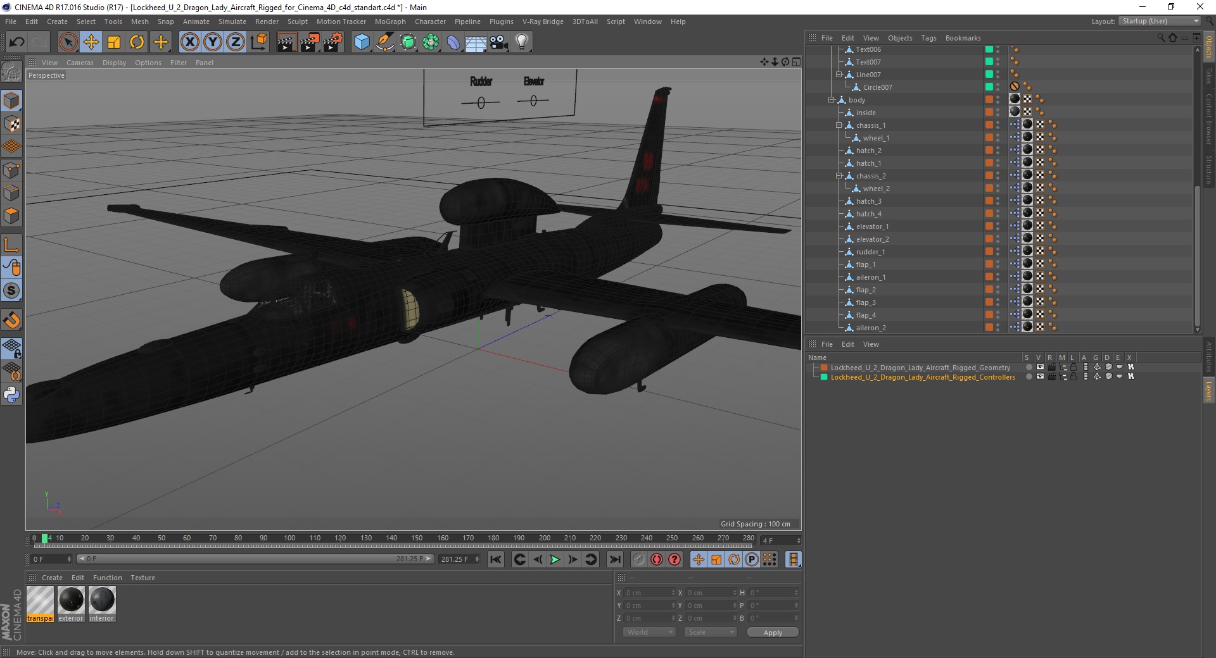Image resolution: width=1216 pixels, height=658 pixels.
Task: Click the X position 0 cm field
Action: click(649, 593)
